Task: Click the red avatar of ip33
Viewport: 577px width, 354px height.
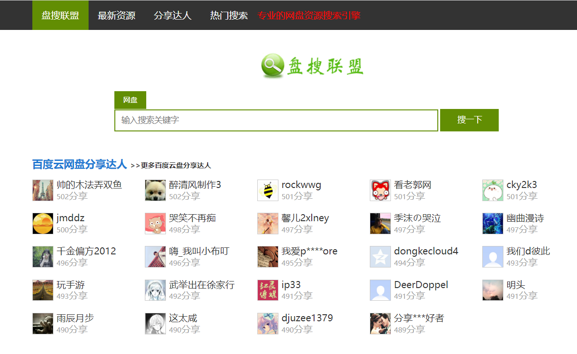Action: tap(268, 290)
